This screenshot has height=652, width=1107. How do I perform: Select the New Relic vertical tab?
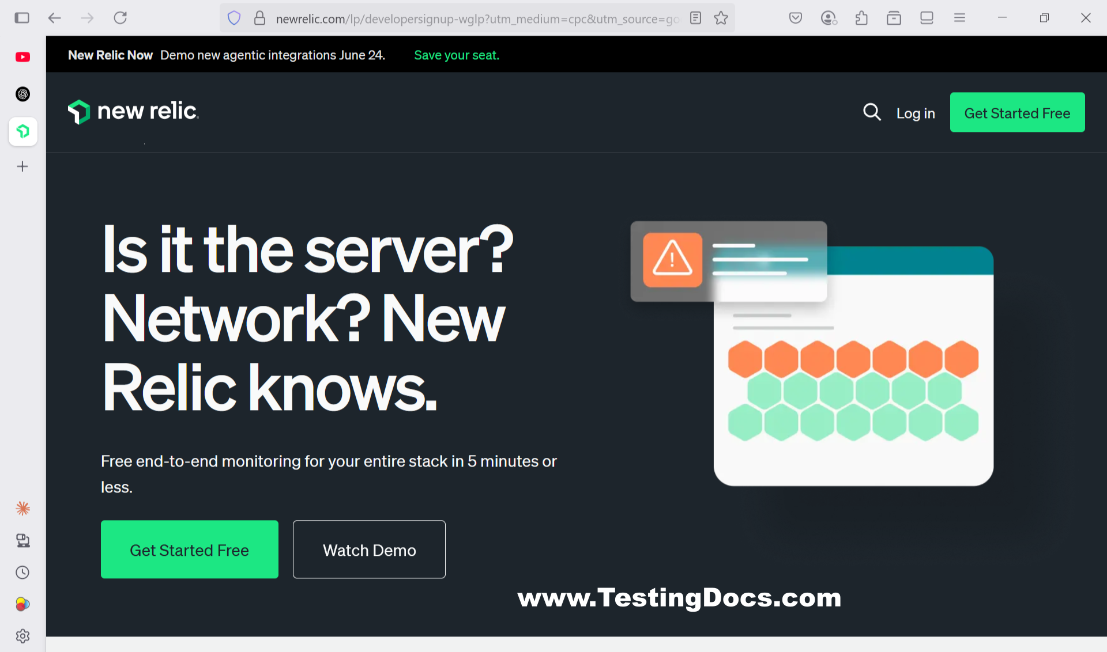pyautogui.click(x=22, y=131)
